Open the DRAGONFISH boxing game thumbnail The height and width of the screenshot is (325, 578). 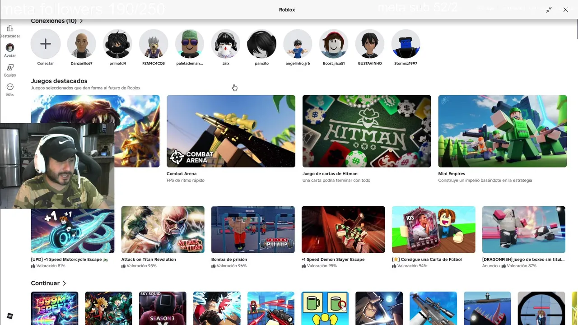524,229
